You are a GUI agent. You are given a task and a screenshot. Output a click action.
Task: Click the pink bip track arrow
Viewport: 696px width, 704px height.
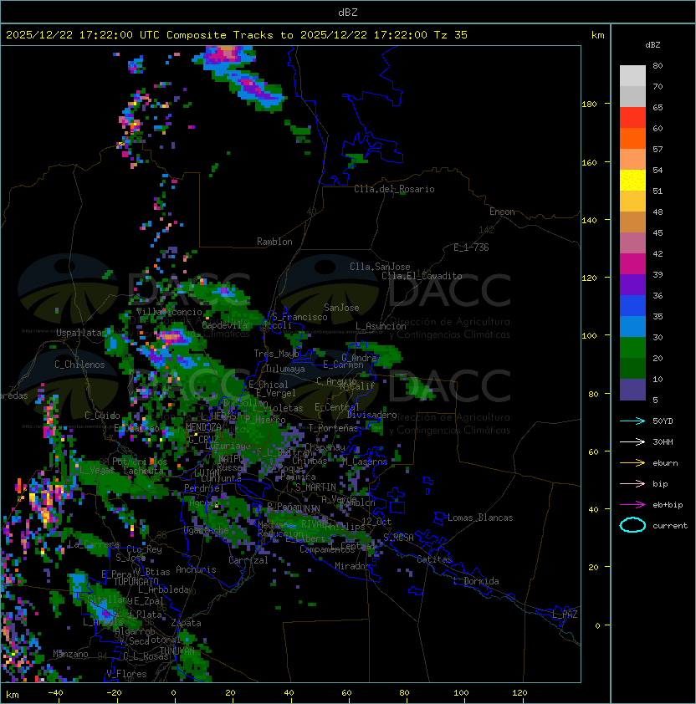tap(632, 483)
